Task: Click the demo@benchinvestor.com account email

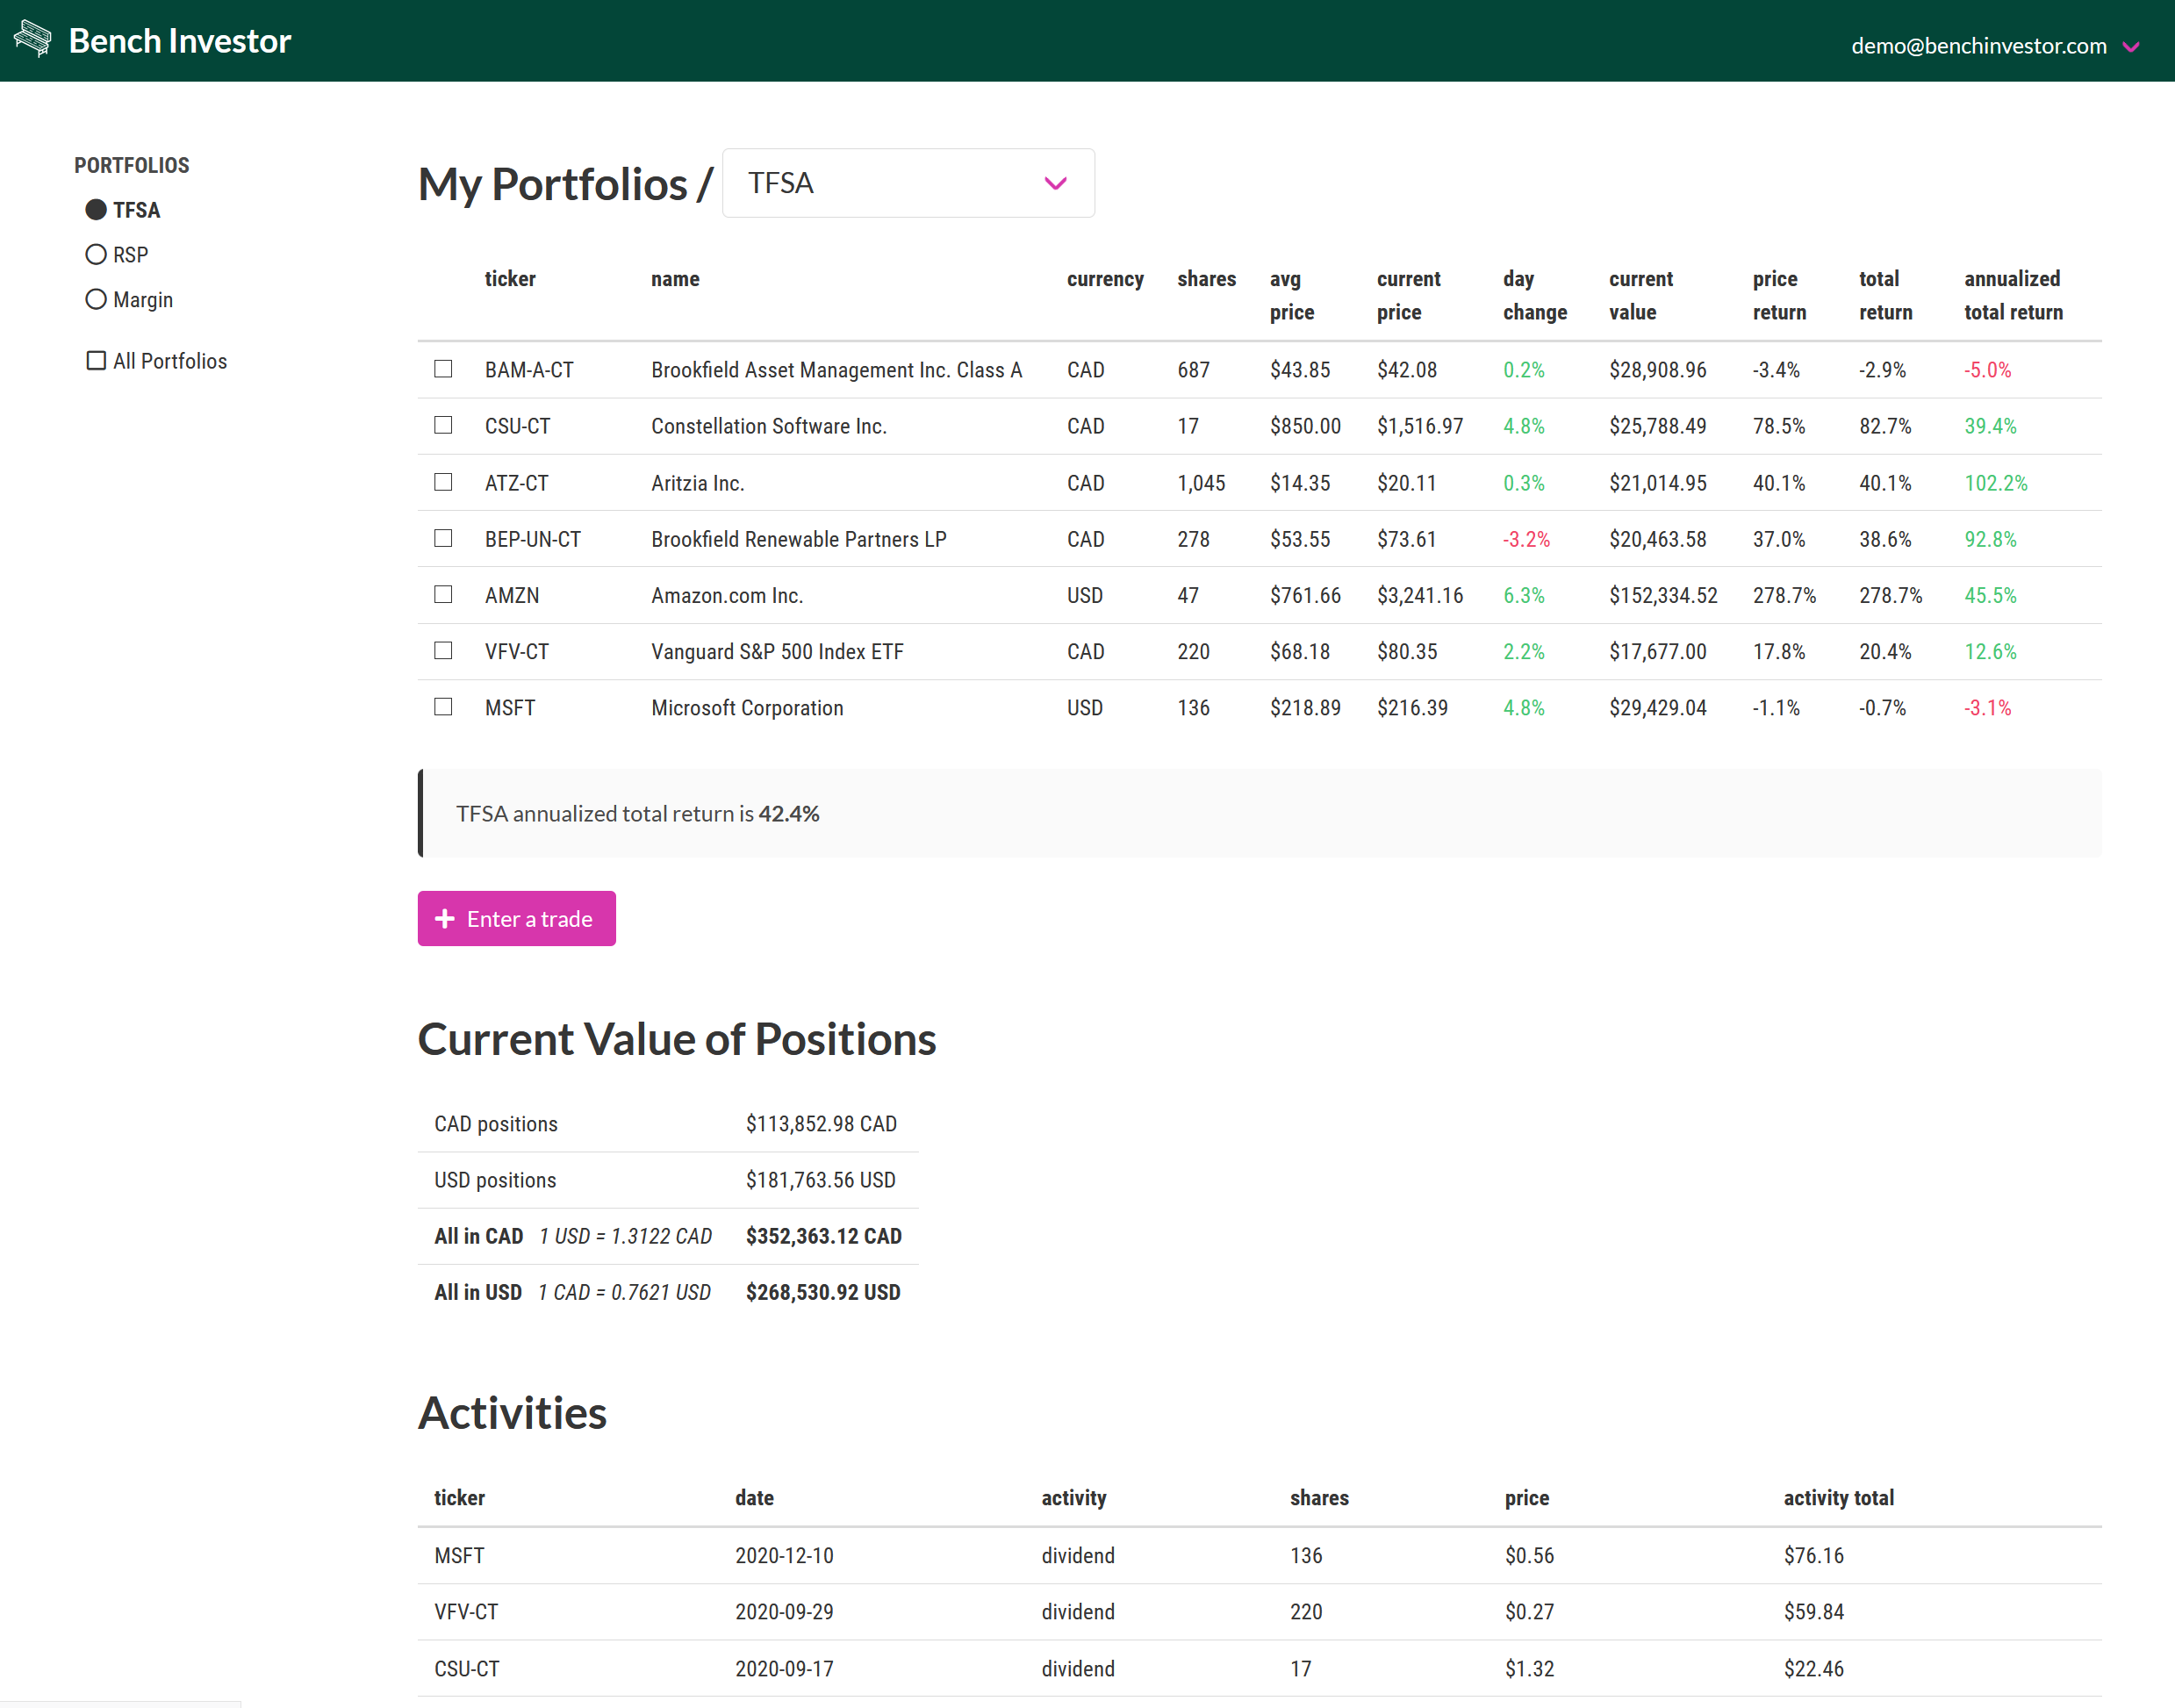Action: [1978, 46]
